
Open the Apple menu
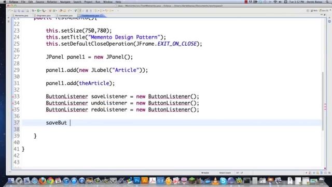(x=4, y=2)
